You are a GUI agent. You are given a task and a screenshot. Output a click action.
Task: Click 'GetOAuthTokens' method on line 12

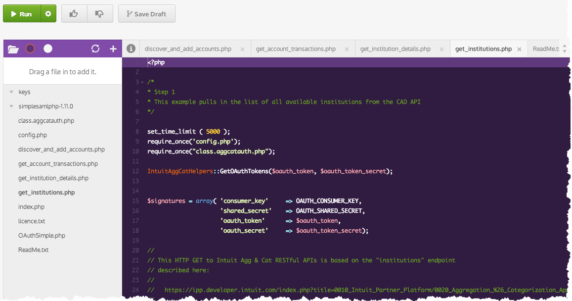244,171
